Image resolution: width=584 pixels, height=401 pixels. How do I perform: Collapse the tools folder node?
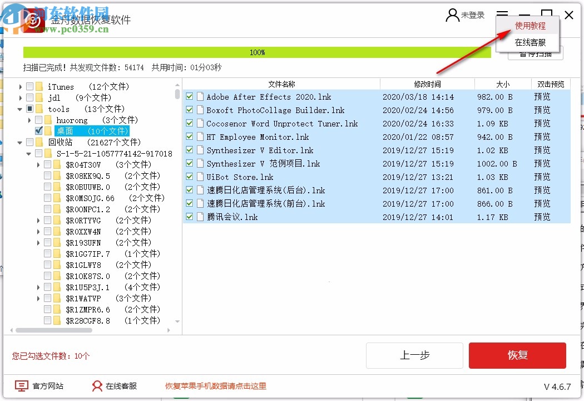(19, 109)
